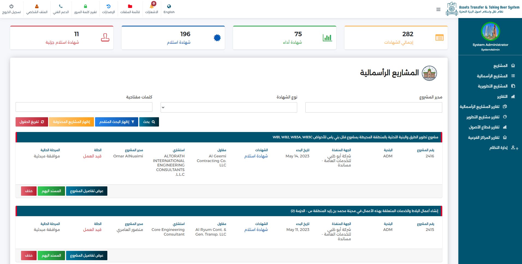Click the technical support phone icon
522x264 pixels.
click(x=61, y=6)
